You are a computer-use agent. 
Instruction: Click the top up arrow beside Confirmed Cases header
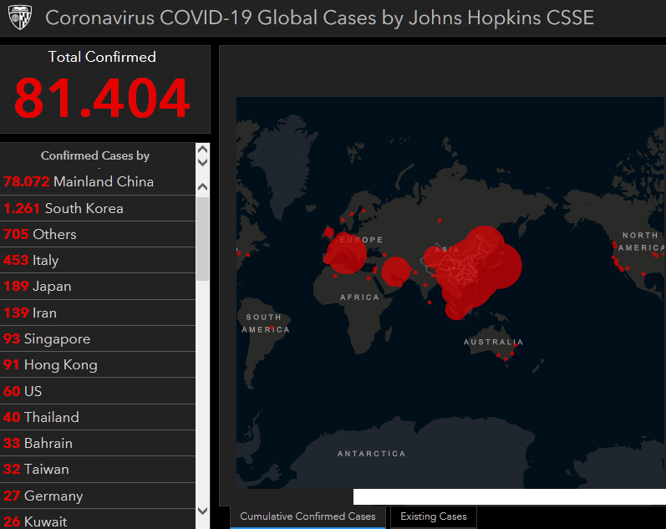pos(202,149)
